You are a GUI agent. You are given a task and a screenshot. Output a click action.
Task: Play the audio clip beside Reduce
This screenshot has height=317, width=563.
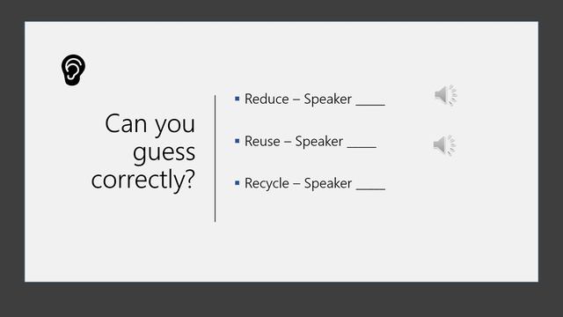pos(446,95)
